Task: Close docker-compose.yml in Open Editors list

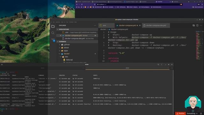Action: [61, 35]
